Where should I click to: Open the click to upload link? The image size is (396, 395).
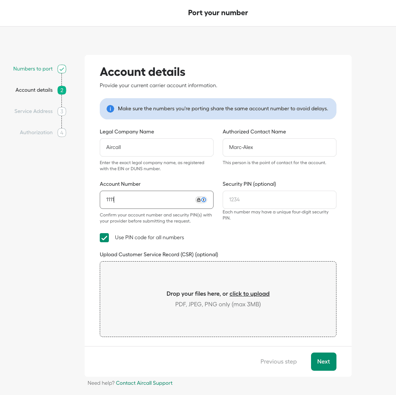point(249,294)
